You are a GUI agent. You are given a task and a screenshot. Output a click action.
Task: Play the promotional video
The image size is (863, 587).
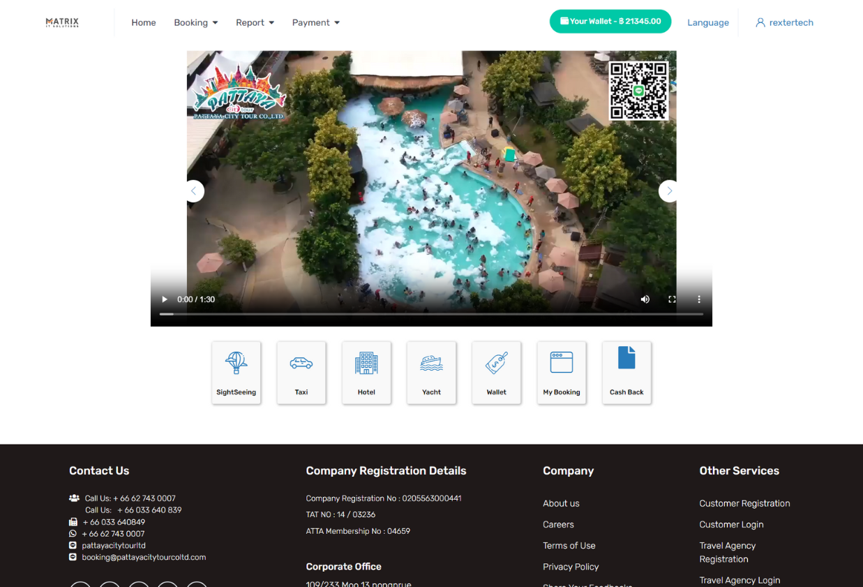tap(165, 299)
